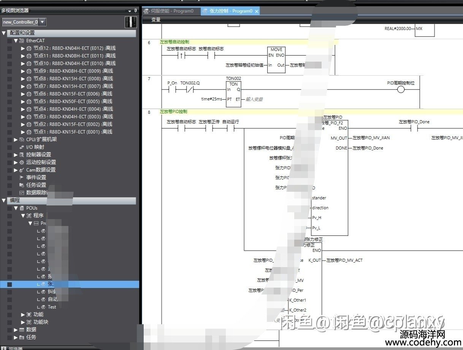Collapse the 程序 node

click(23, 216)
